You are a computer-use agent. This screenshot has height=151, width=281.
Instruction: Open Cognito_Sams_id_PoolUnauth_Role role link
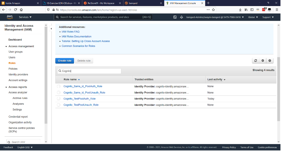coord(84,93)
